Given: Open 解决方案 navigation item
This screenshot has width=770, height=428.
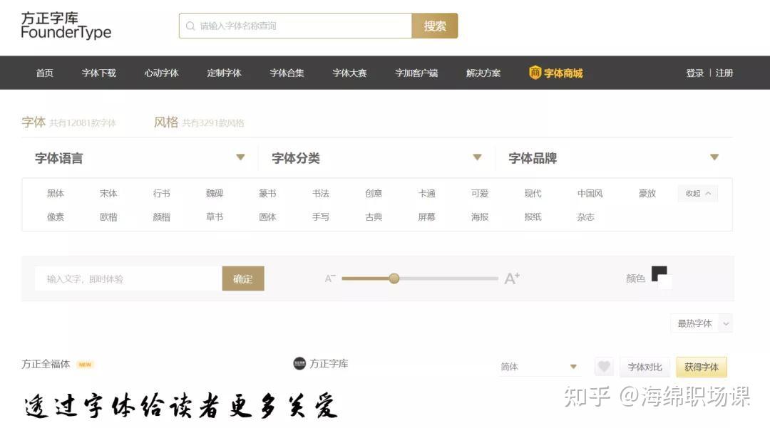Looking at the screenshot, I should pos(483,73).
